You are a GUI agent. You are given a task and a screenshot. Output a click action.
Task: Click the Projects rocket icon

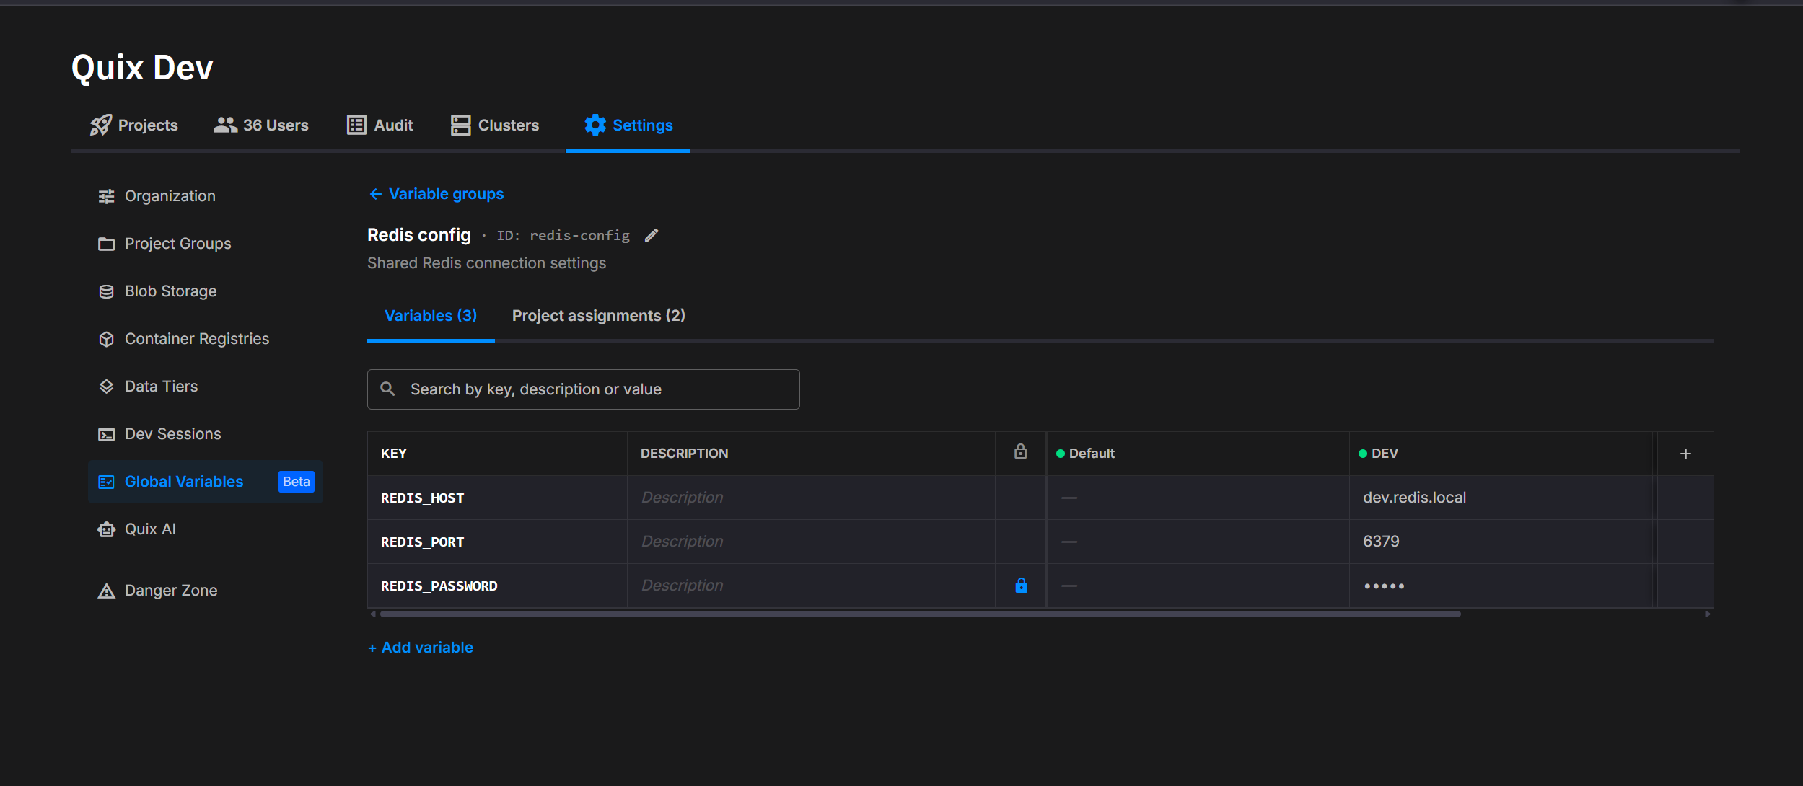(101, 125)
